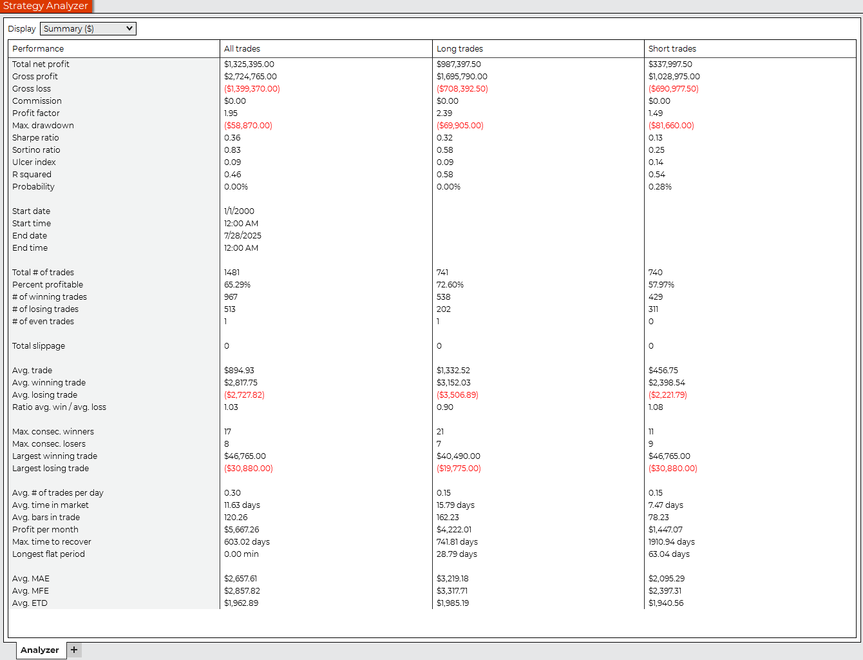The image size is (863, 660).
Task: Click the Sharpe ratio row label
Action: coord(35,138)
